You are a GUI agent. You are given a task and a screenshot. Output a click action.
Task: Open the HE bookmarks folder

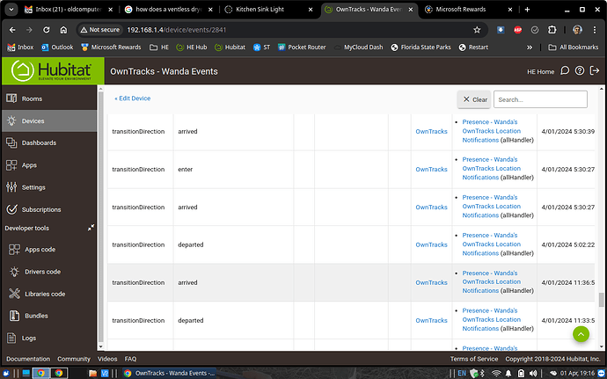pos(159,47)
